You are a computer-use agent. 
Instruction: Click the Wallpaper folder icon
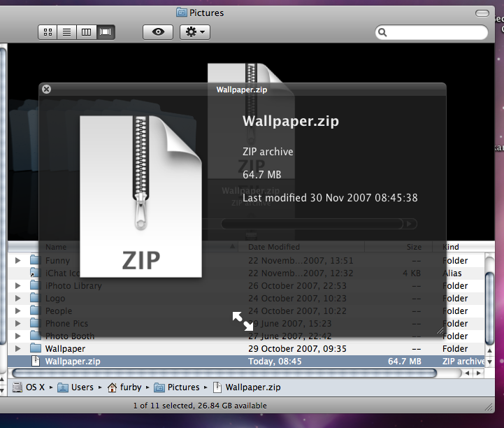click(x=36, y=348)
